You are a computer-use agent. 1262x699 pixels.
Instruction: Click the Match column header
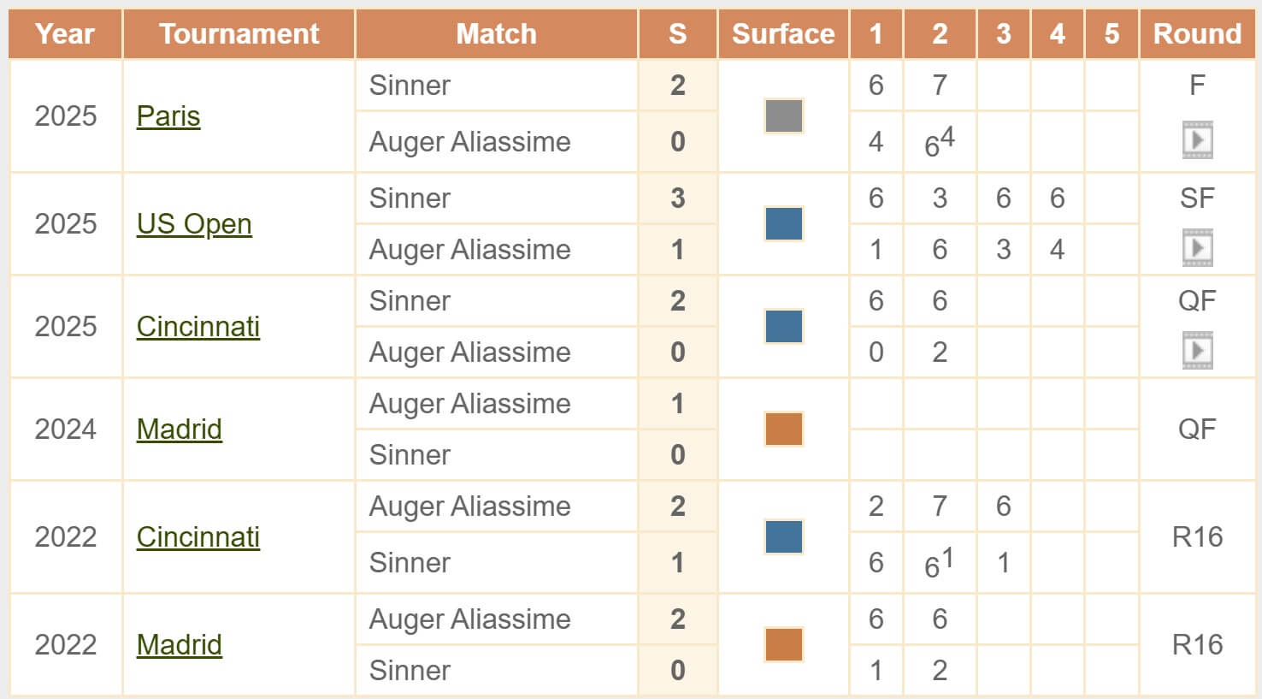pos(496,34)
